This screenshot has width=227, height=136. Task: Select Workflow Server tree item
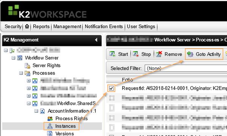pos(42,58)
